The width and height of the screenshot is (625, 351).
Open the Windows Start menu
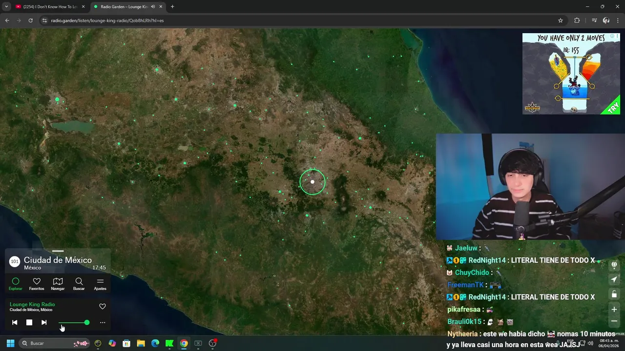[10, 343]
